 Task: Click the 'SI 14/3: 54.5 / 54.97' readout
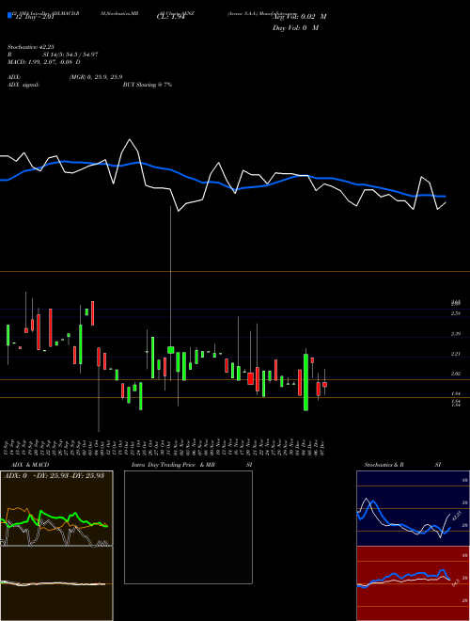(70, 55)
